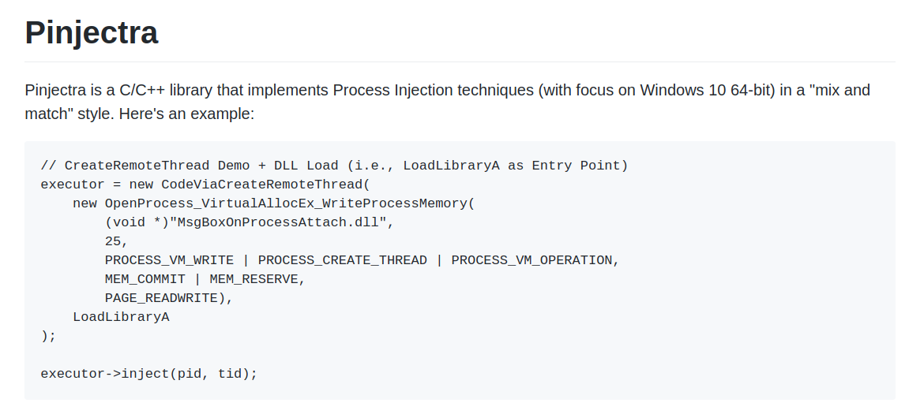Click the PROCESS_VM_OPERATION flag
The image size is (909, 414).
532,260
